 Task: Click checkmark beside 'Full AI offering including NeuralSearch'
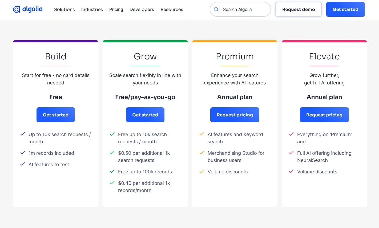pos(291,153)
